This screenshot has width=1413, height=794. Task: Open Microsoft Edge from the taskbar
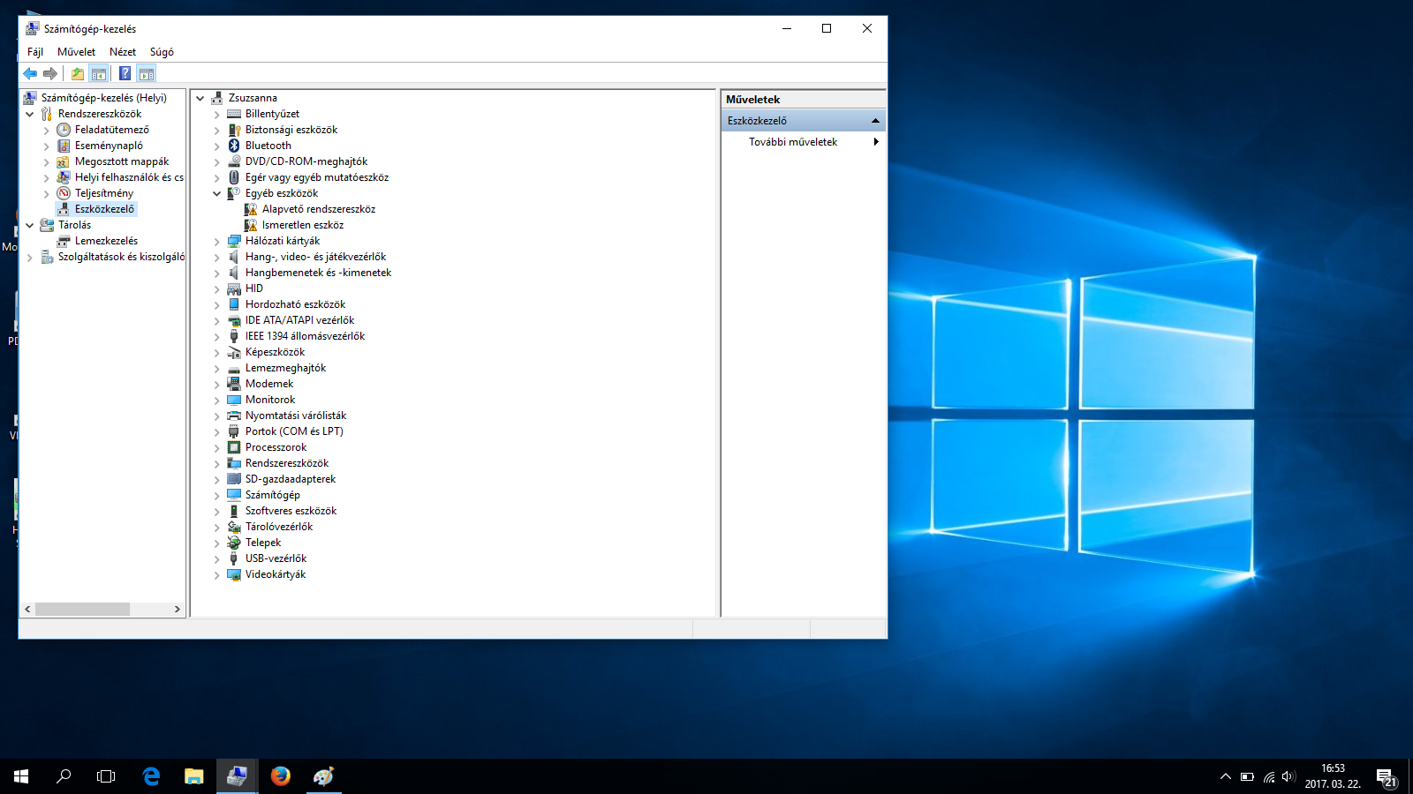coord(151,776)
